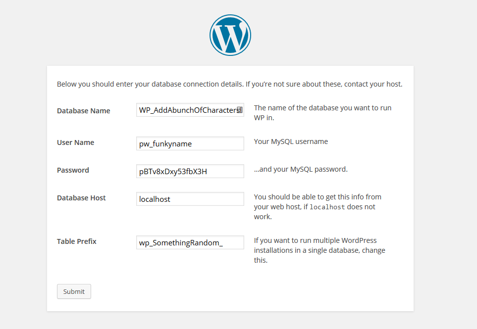
Task: Click the "Password" field label
Action: (x=73, y=170)
